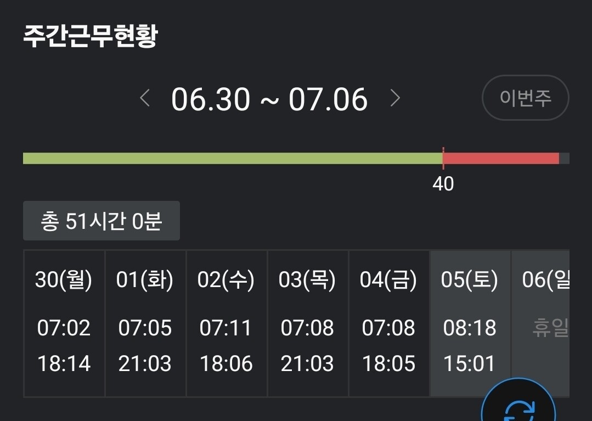This screenshot has height=421, width=592.
Task: Tap Tuesday clock-out time 21:03
Action: click(145, 363)
